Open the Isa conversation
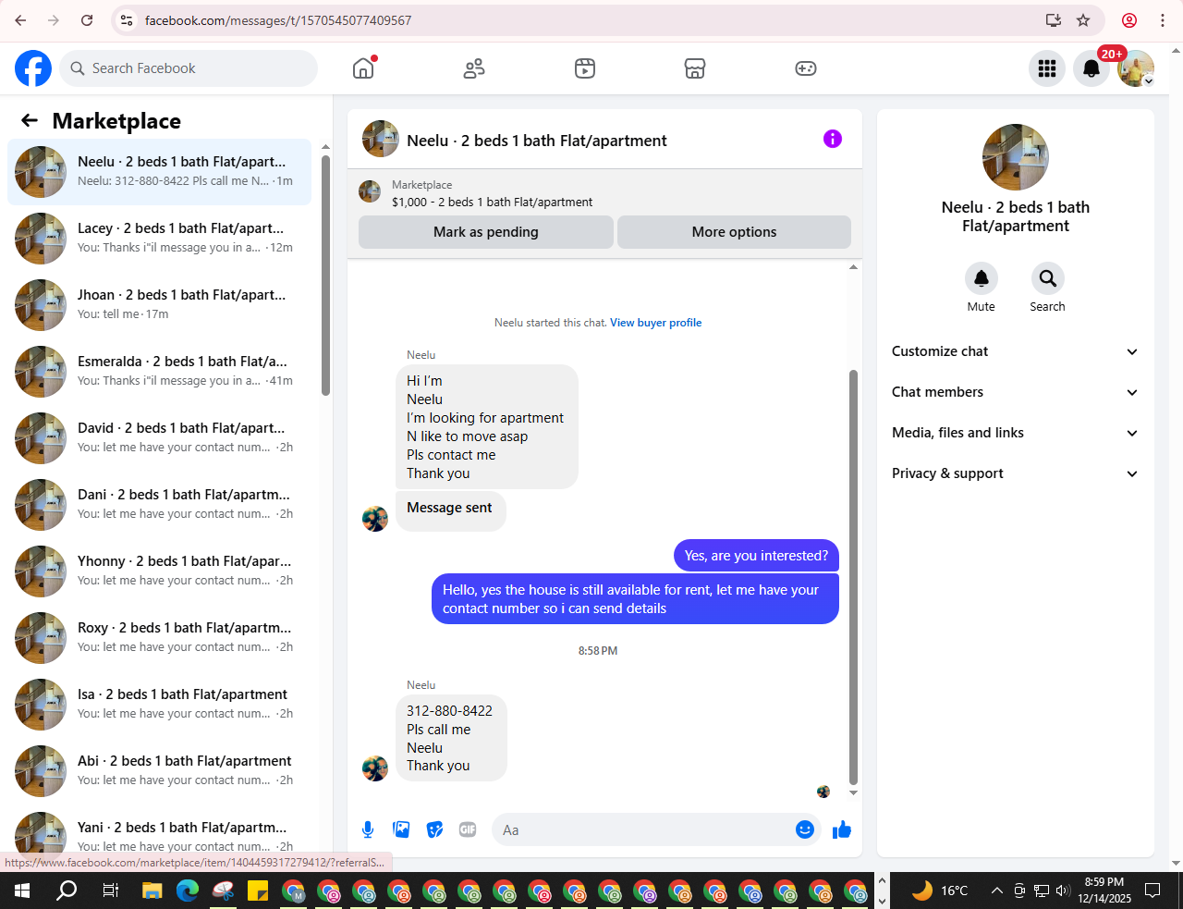Image resolution: width=1183 pixels, height=909 pixels. [159, 704]
